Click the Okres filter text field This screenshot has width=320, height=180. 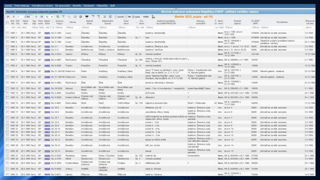tap(73, 27)
